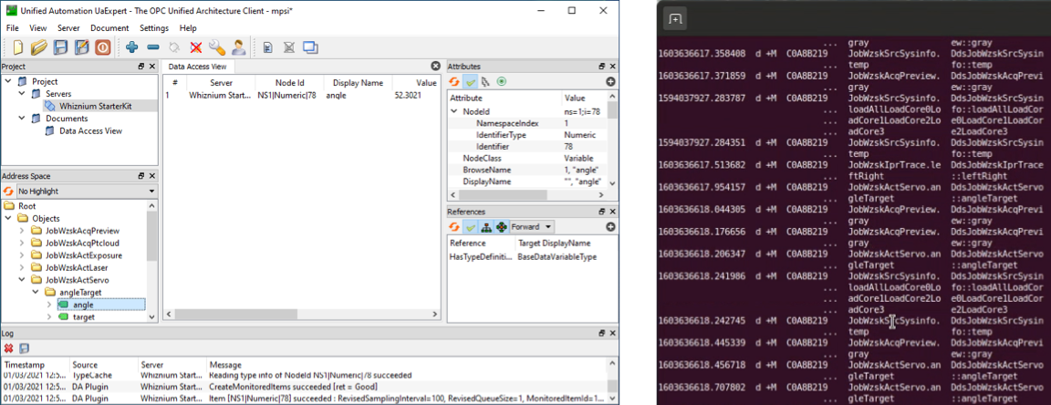This screenshot has height=405, width=1051.
Task: Open the Help menu
Action: [188, 28]
